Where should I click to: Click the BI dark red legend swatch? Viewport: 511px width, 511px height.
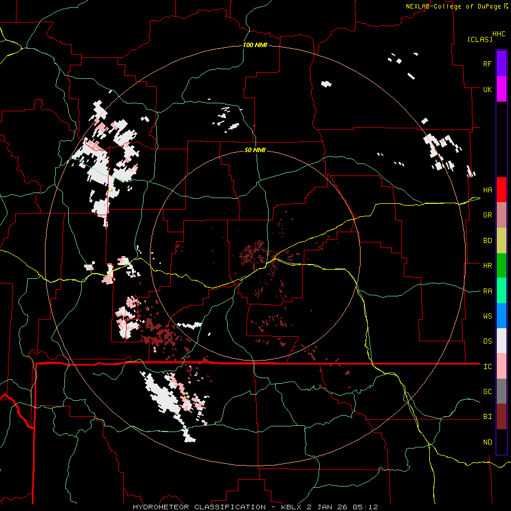[x=501, y=417]
